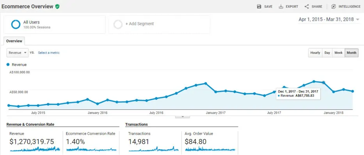Click the INTELLIGENCE button label
The width and height of the screenshot is (364, 155).
point(350,7)
